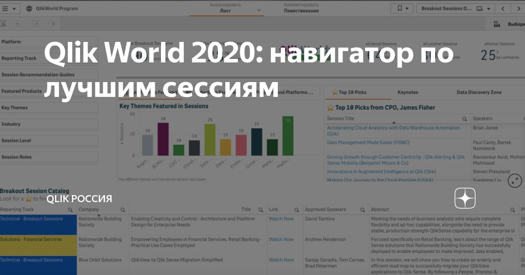Select Brian Jones speaker cell
525x275 pixels.
[485, 128]
